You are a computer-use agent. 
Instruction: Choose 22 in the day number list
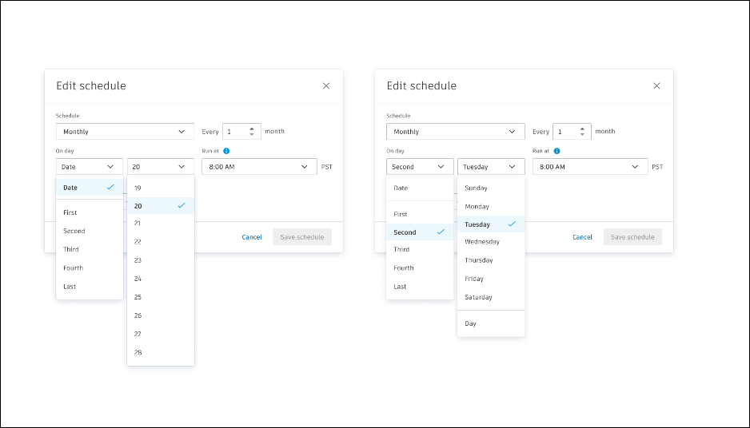(160, 242)
